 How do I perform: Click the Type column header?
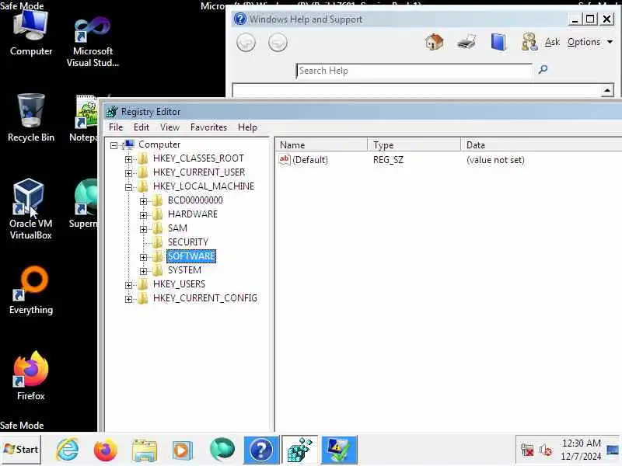click(x=414, y=145)
